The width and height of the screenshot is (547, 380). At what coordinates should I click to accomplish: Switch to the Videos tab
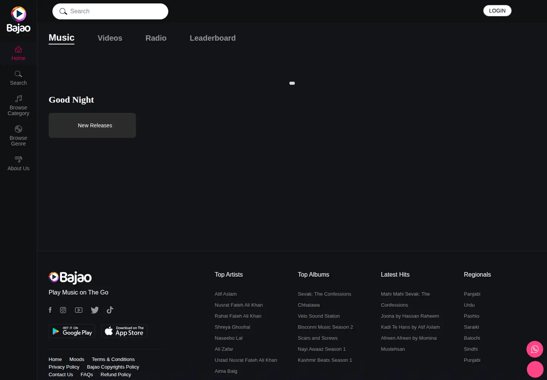[x=110, y=38]
